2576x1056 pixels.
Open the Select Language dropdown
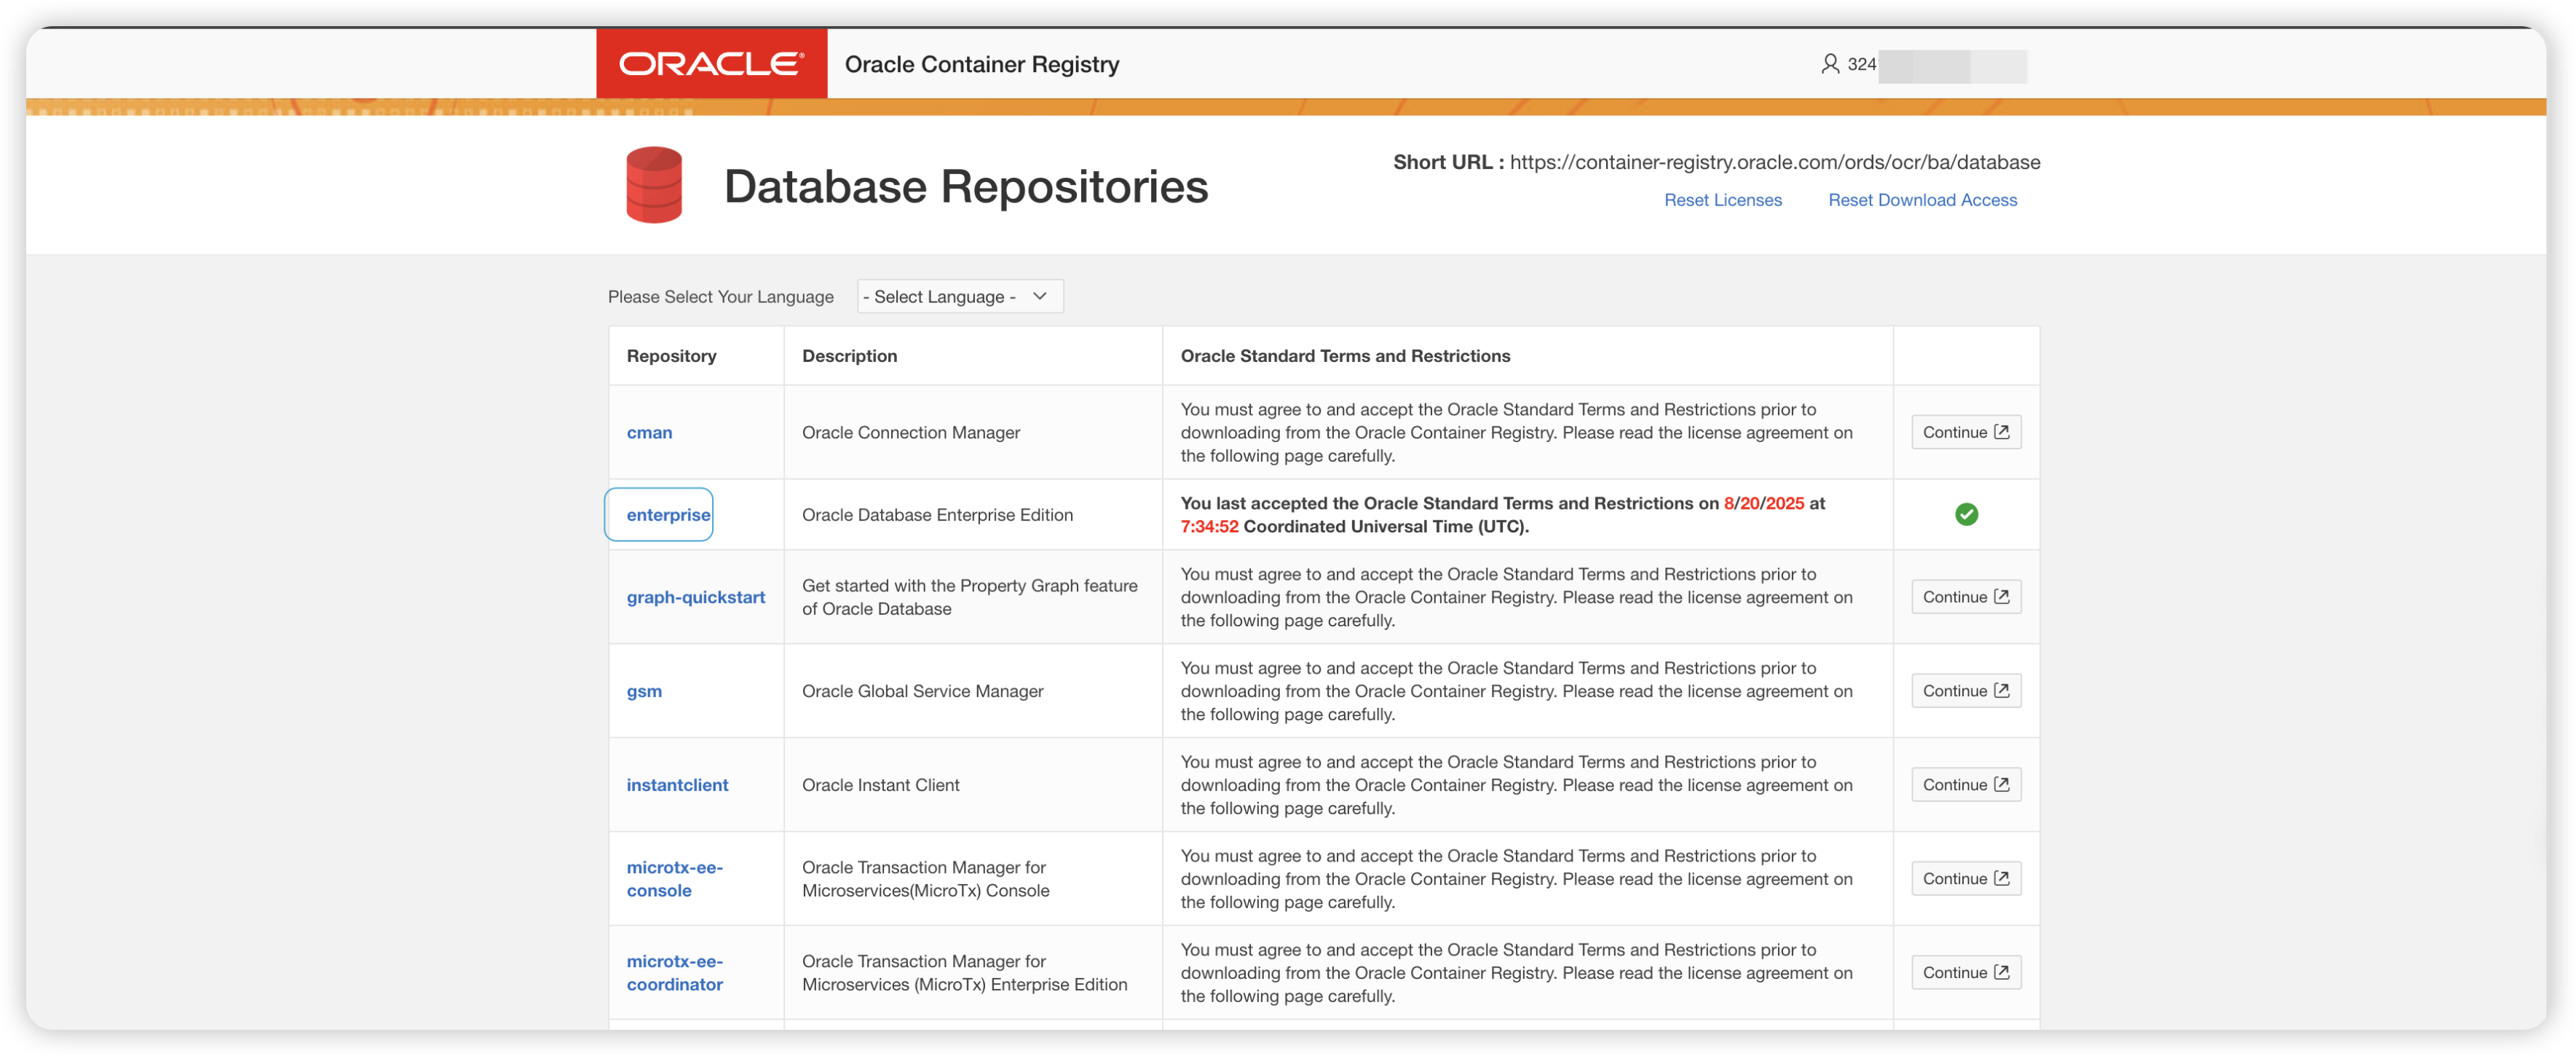tap(959, 297)
